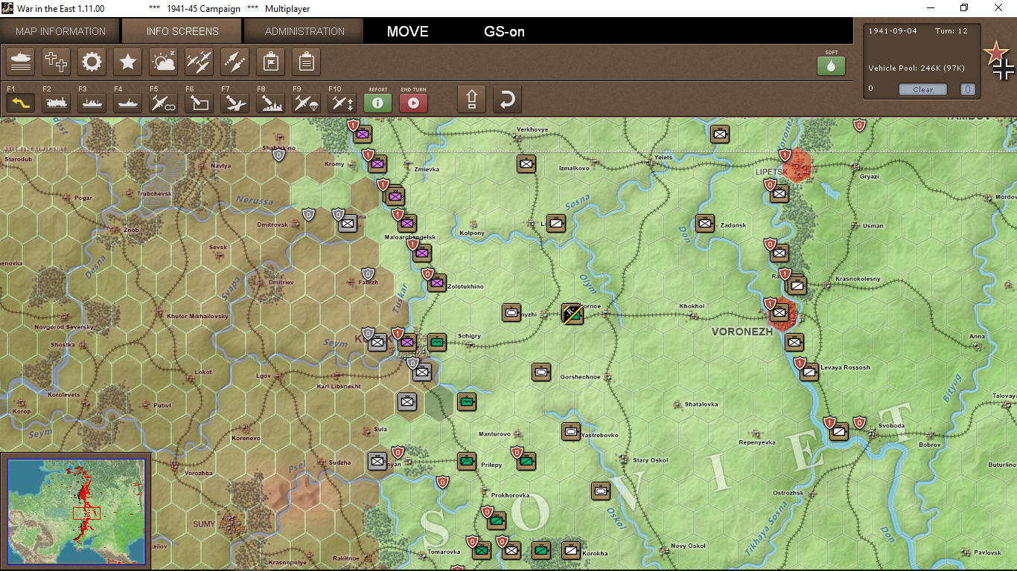
Task: Open the clipboard with flag report icon
Action: click(270, 62)
